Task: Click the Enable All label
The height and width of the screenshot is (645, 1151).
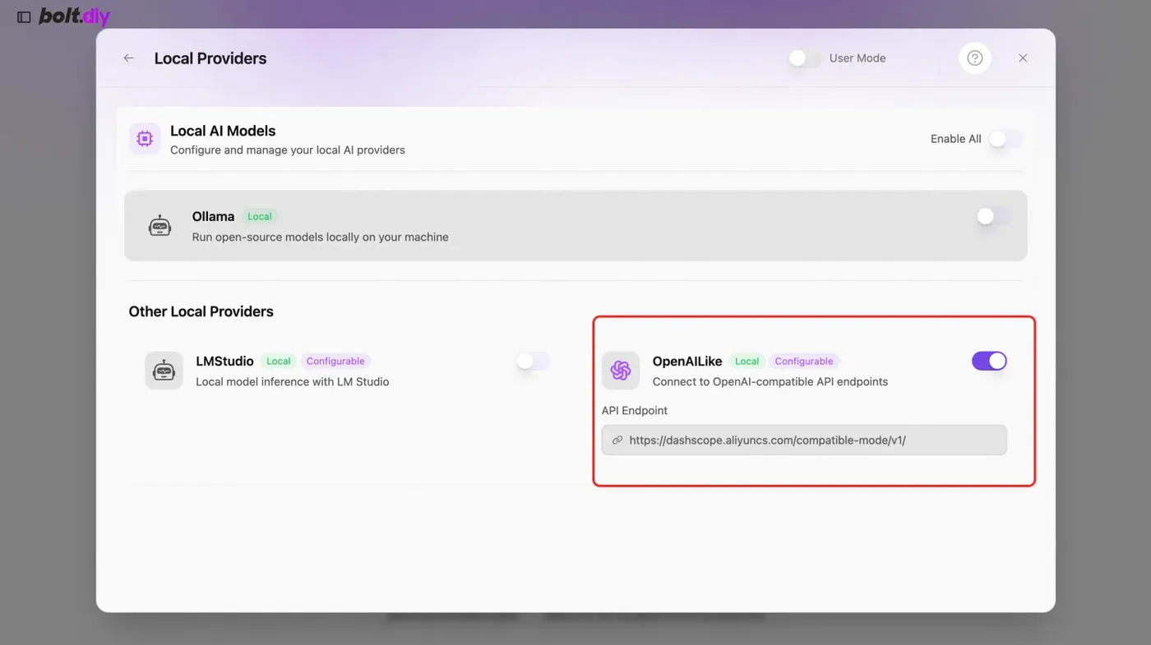Action: pyautogui.click(x=955, y=139)
